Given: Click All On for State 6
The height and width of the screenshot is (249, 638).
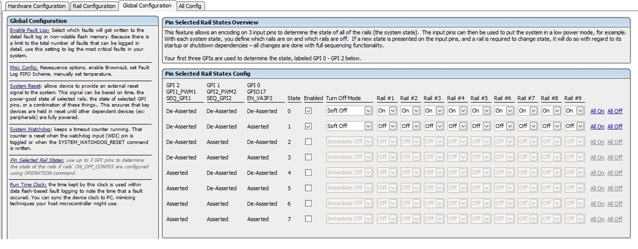Looking at the screenshot, I should pyautogui.click(x=597, y=204).
